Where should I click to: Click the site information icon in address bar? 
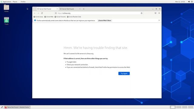click(56, 13)
